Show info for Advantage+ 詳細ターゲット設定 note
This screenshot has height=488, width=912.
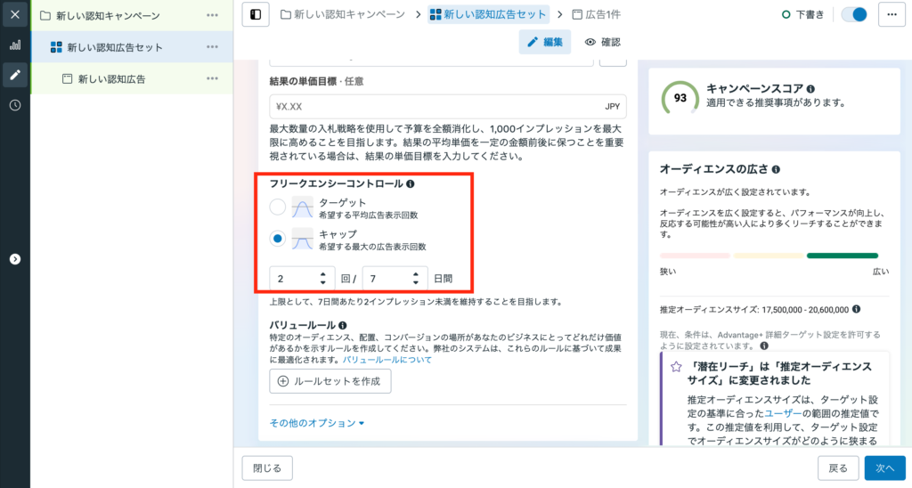pyautogui.click(x=764, y=346)
